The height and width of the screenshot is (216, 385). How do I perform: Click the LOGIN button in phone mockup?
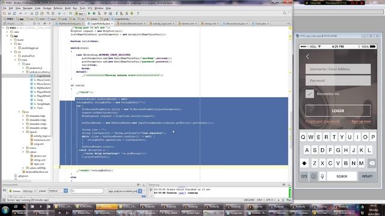click(x=338, y=110)
